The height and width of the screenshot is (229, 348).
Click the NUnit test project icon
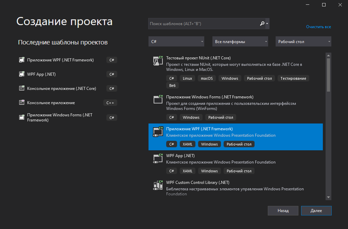pos(158,61)
